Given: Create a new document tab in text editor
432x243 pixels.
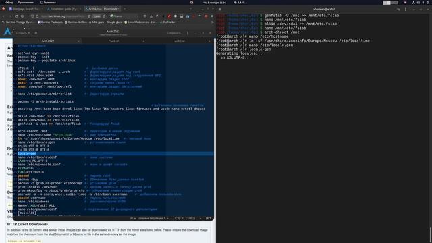Looking at the screenshot, I should click(36, 33).
